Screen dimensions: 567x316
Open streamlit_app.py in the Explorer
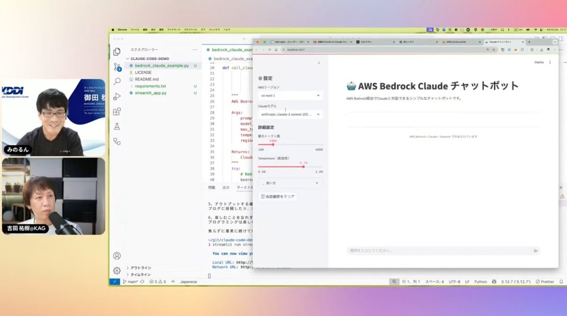tap(150, 93)
